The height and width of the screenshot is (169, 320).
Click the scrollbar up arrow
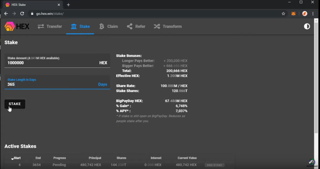pos(316,20)
